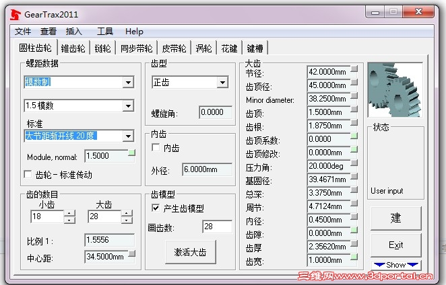Toggle the small square beside 基圆径 value

tap(354, 176)
